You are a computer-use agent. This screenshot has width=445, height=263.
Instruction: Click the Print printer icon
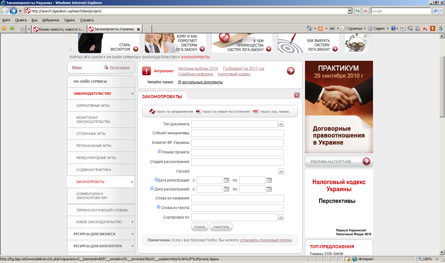click(x=332, y=28)
